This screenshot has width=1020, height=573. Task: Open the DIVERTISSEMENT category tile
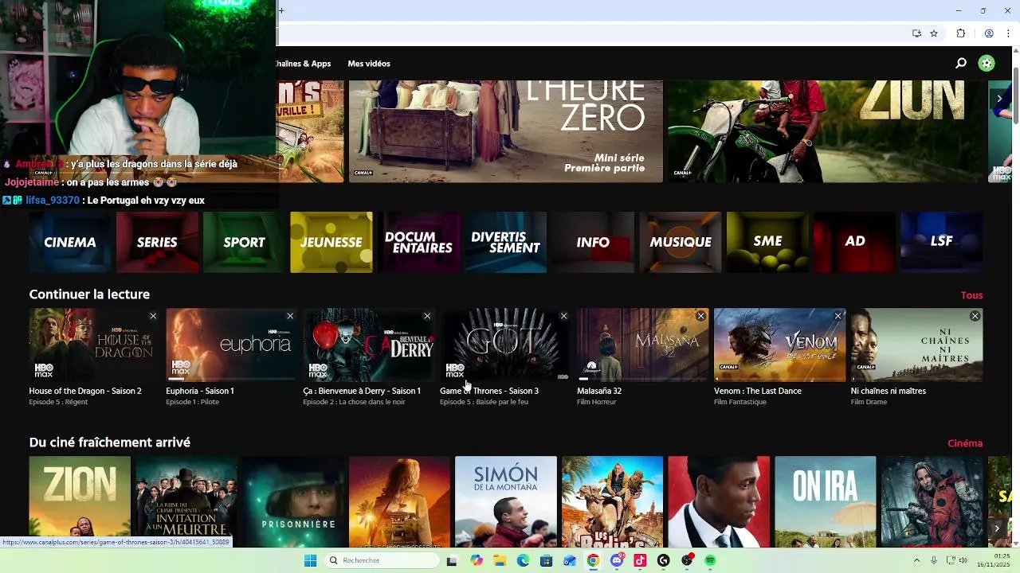[x=505, y=242]
